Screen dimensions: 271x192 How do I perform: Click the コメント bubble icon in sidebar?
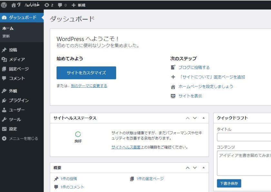[x=4, y=78]
